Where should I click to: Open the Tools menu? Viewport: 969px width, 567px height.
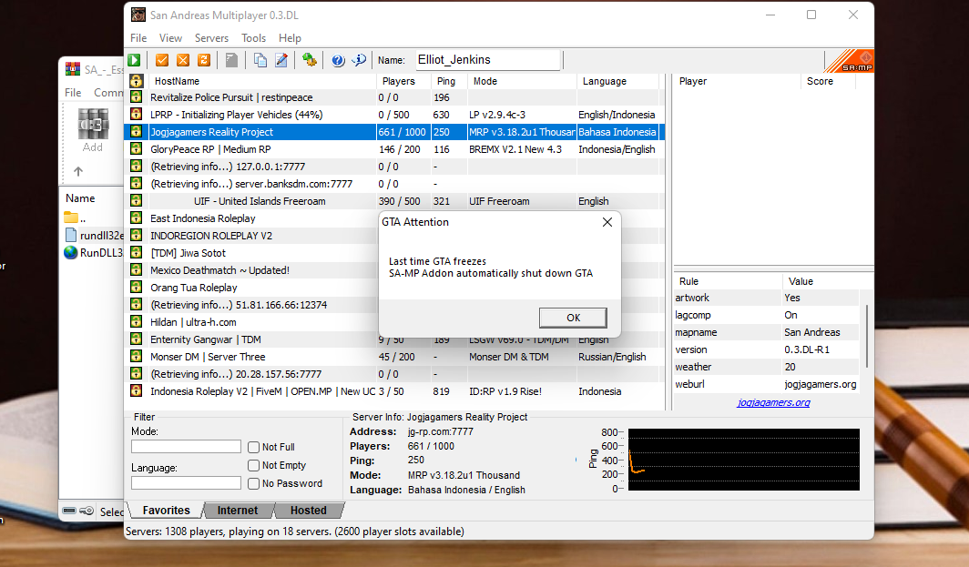click(253, 38)
